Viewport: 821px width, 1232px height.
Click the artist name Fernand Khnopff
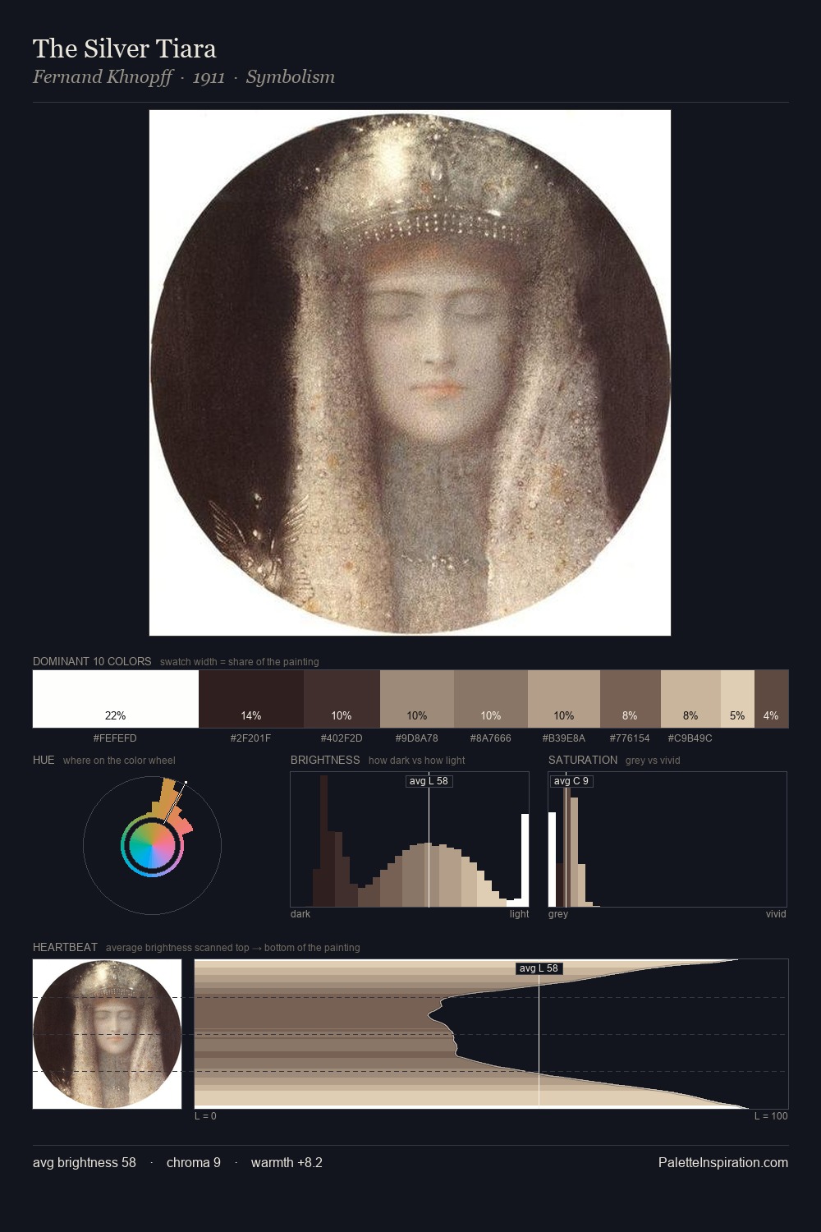(x=103, y=77)
